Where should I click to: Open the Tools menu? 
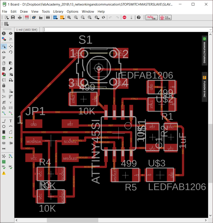(x=46, y=11)
